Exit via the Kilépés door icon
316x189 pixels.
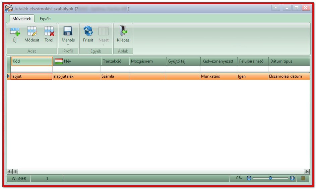pyautogui.click(x=123, y=31)
